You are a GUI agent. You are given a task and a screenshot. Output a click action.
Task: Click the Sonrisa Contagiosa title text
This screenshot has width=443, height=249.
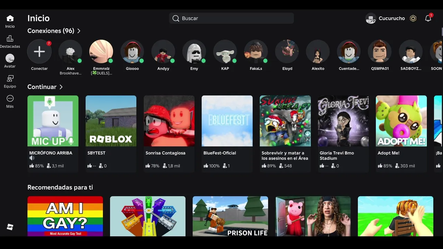(165, 153)
